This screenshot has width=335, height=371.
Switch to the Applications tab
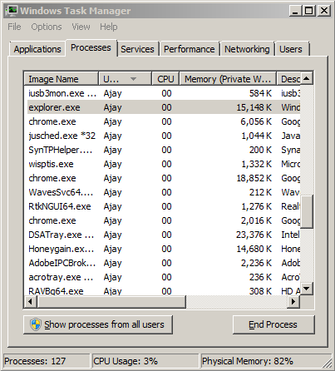pyautogui.click(x=37, y=49)
